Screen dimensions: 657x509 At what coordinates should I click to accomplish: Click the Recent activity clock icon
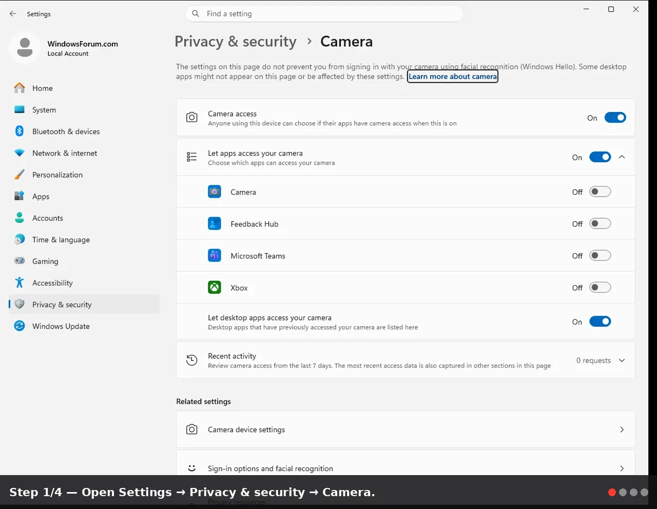[192, 361]
